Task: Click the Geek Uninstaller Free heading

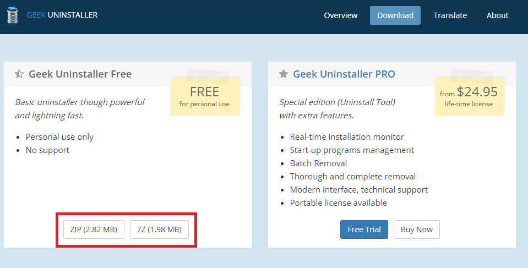Action: [80, 74]
